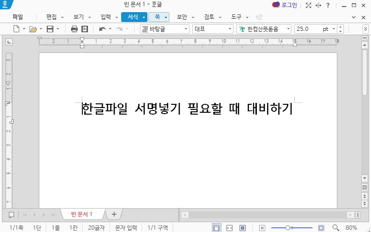
Task: Expand the 입력 menu arrow
Action: [x=116, y=17]
